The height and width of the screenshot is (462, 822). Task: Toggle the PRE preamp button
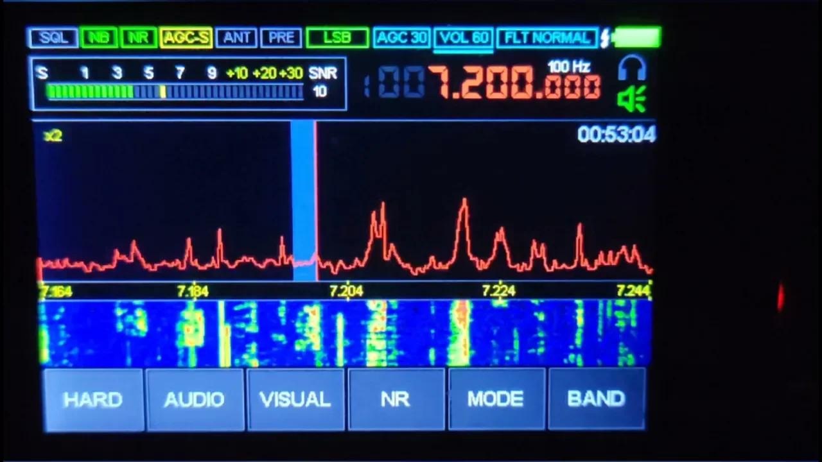[281, 38]
